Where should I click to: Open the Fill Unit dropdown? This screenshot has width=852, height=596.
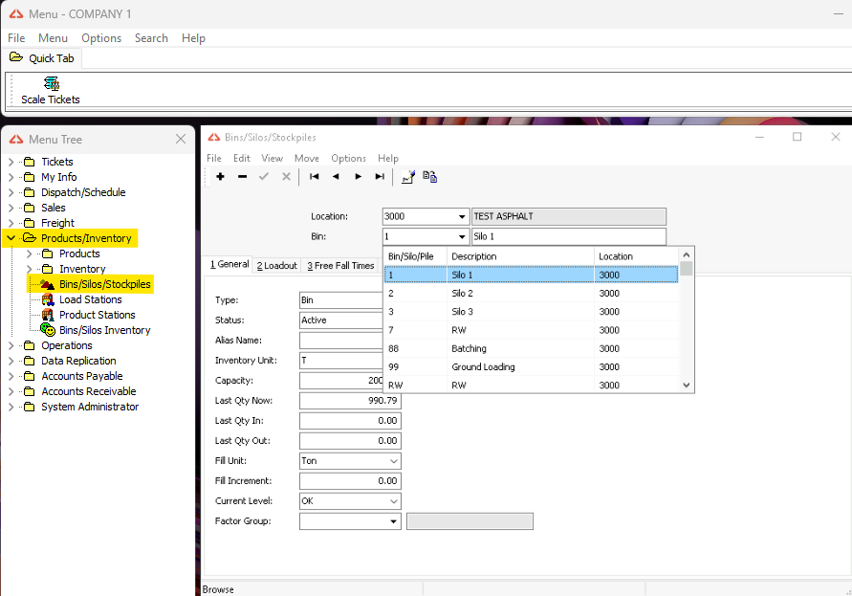coord(394,461)
